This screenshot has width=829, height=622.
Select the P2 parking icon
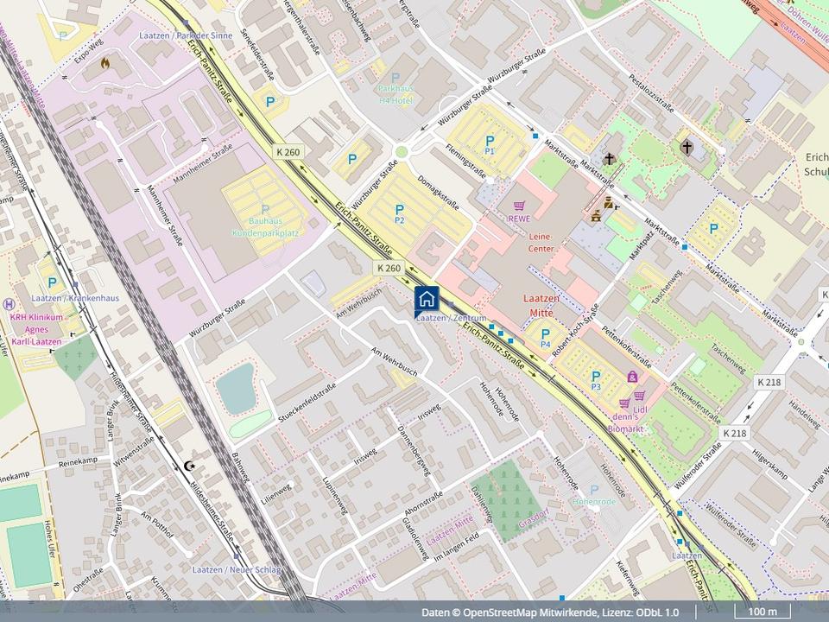399,210
